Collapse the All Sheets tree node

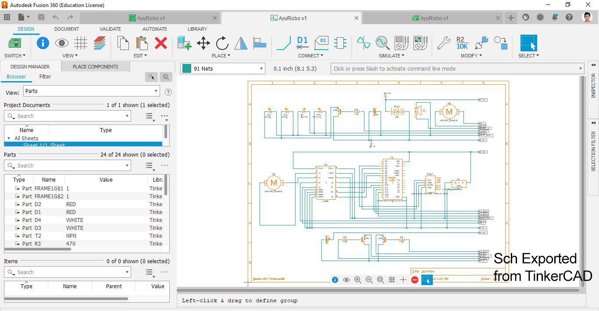coord(9,139)
